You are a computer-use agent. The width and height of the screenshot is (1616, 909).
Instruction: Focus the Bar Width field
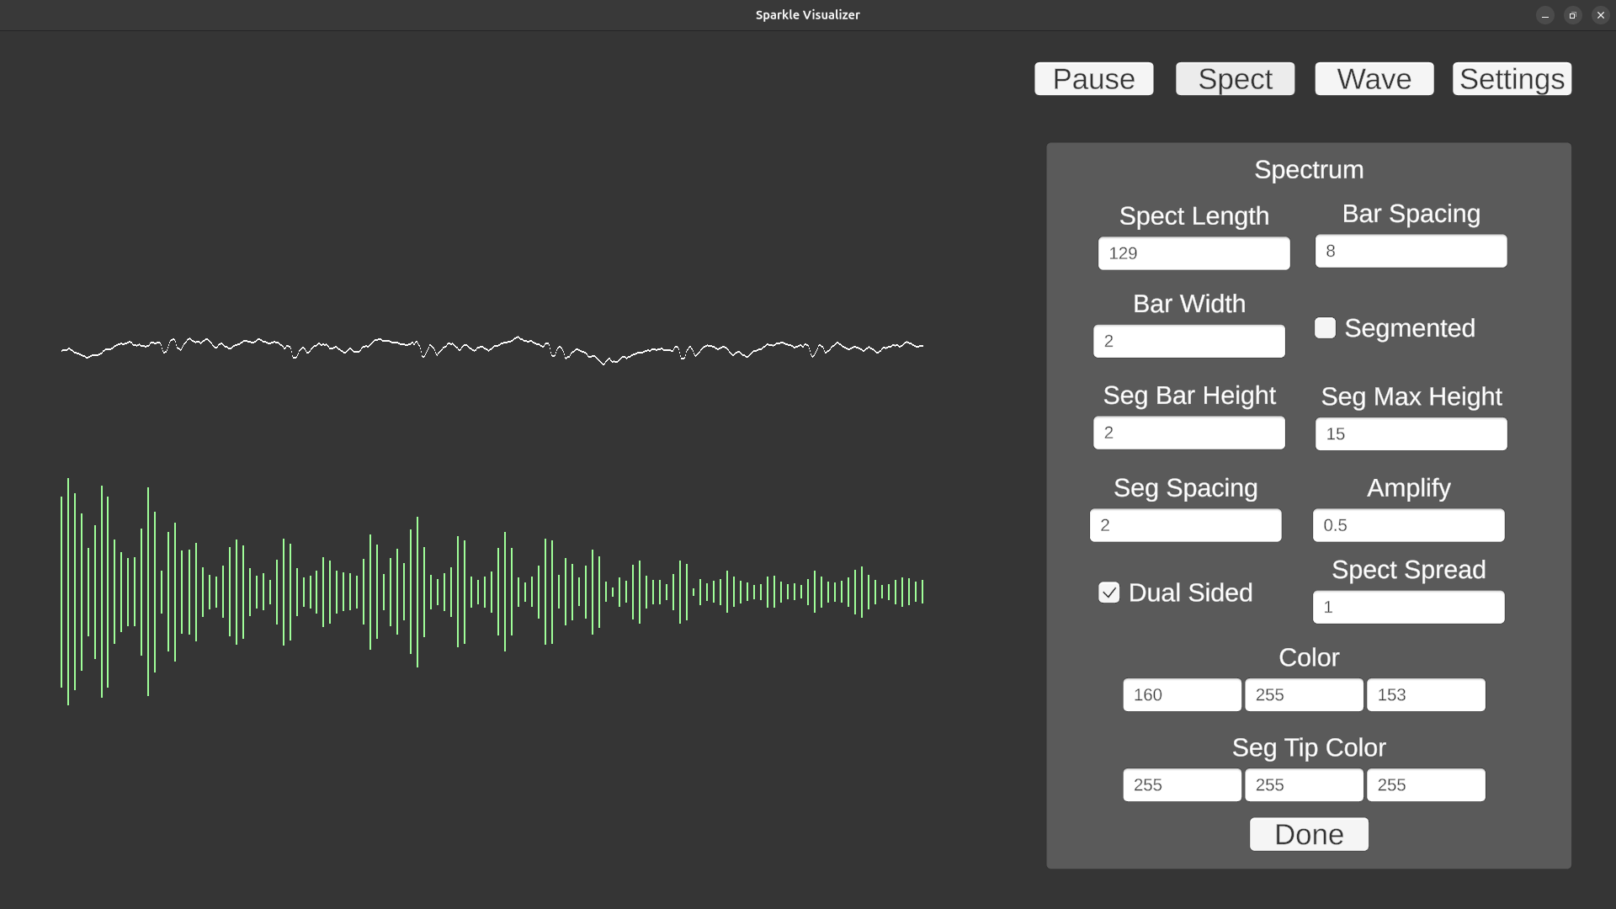pos(1188,341)
